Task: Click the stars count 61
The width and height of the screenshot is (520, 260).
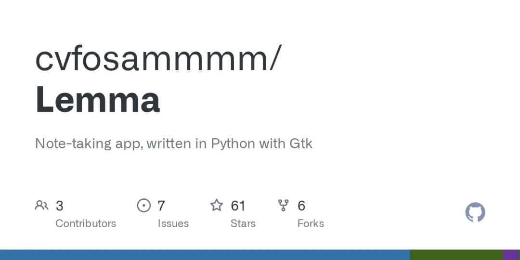Action: [x=238, y=206]
